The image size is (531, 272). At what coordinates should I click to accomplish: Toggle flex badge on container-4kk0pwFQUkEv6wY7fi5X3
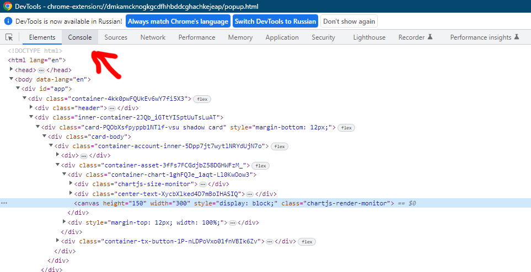point(202,99)
